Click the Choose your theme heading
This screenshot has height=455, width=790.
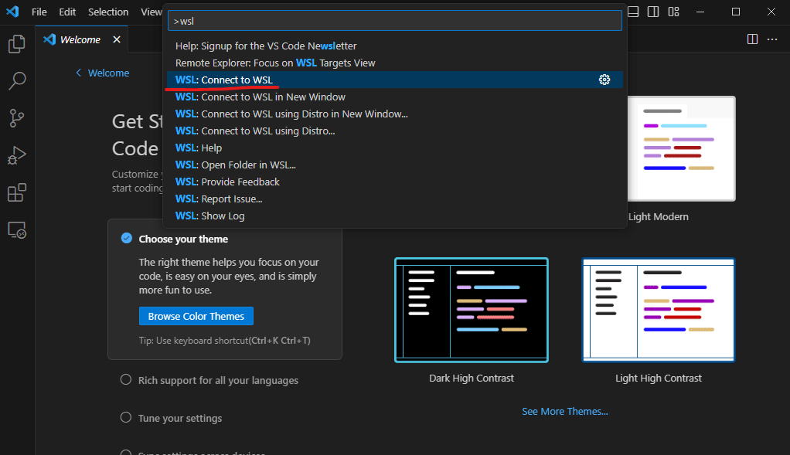[x=183, y=239]
